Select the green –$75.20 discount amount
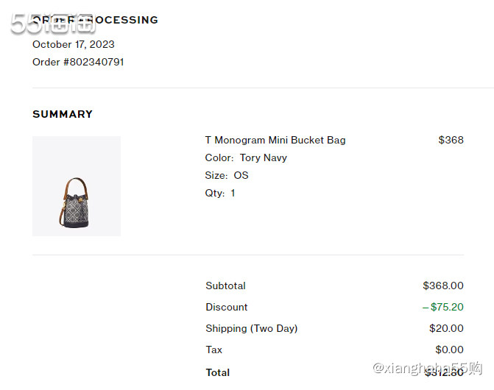The width and height of the screenshot is (494, 390). click(x=442, y=307)
